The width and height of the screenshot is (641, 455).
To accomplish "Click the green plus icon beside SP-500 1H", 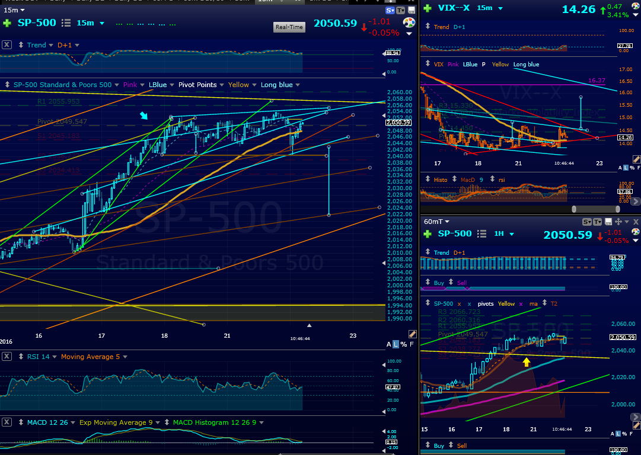I will (x=428, y=234).
